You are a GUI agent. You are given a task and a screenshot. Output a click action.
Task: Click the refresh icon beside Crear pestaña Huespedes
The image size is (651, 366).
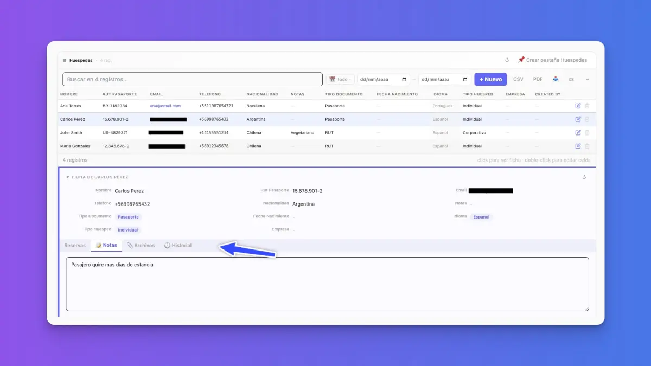tap(507, 60)
